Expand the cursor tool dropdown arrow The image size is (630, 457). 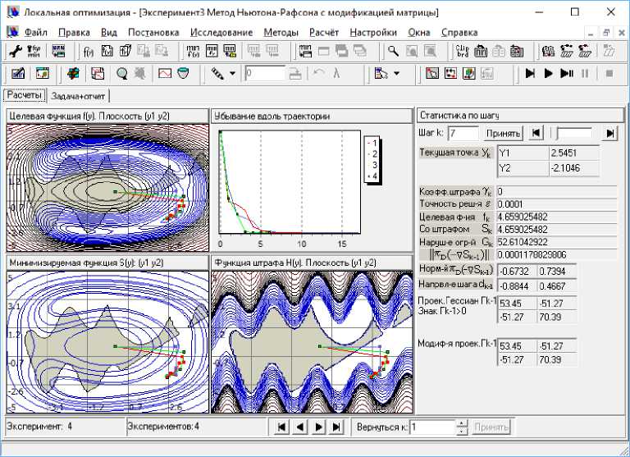(x=397, y=74)
